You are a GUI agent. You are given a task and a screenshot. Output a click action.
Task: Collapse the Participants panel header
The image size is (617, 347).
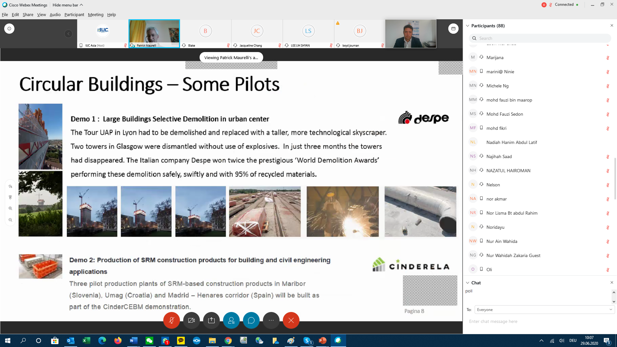pos(468,26)
